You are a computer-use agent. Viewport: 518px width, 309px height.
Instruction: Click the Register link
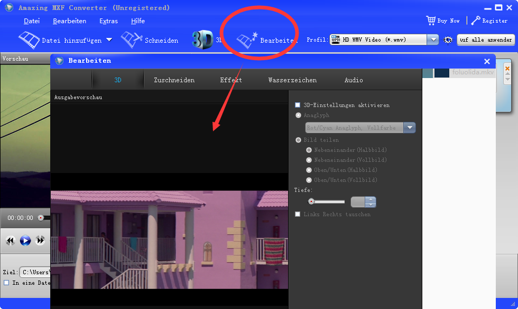[x=495, y=21]
